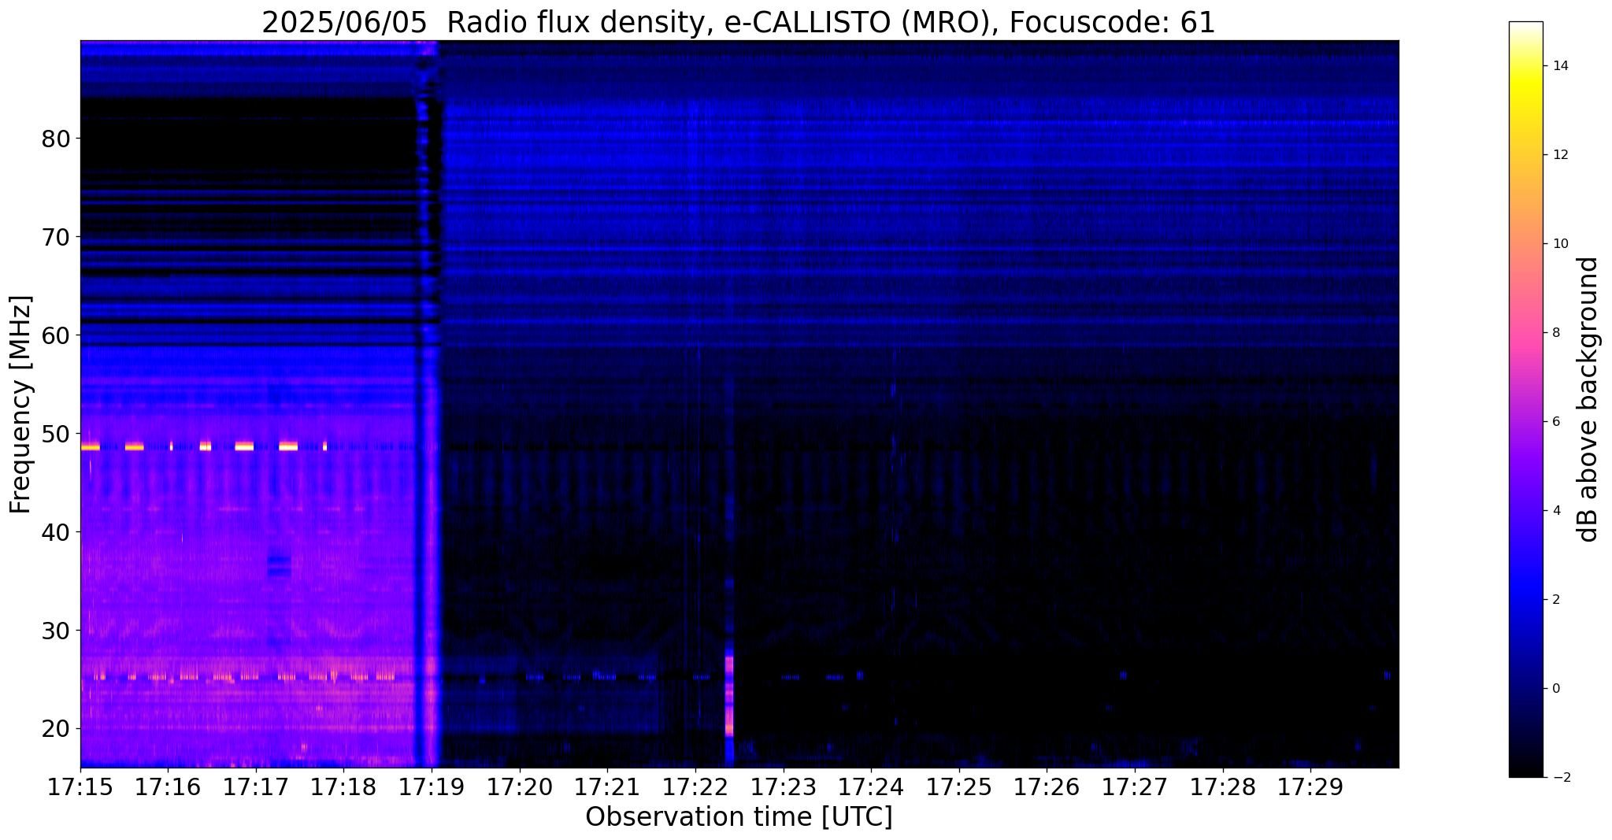Click the 17:28 time tick label

coord(1223,787)
